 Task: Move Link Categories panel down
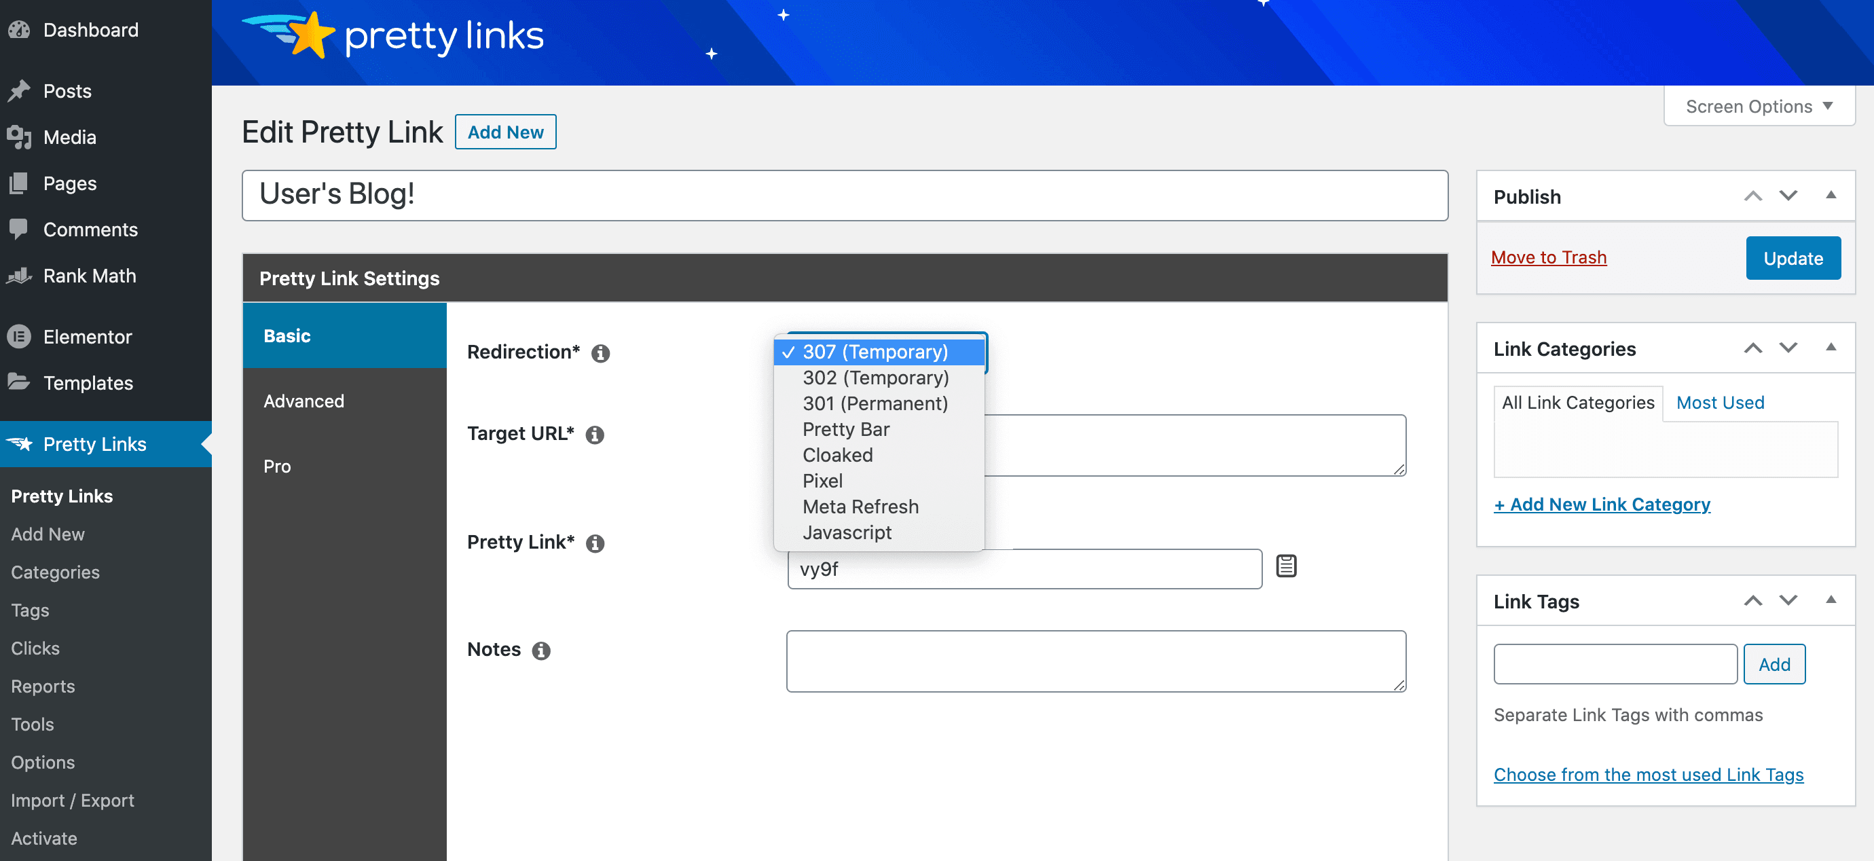(1788, 348)
